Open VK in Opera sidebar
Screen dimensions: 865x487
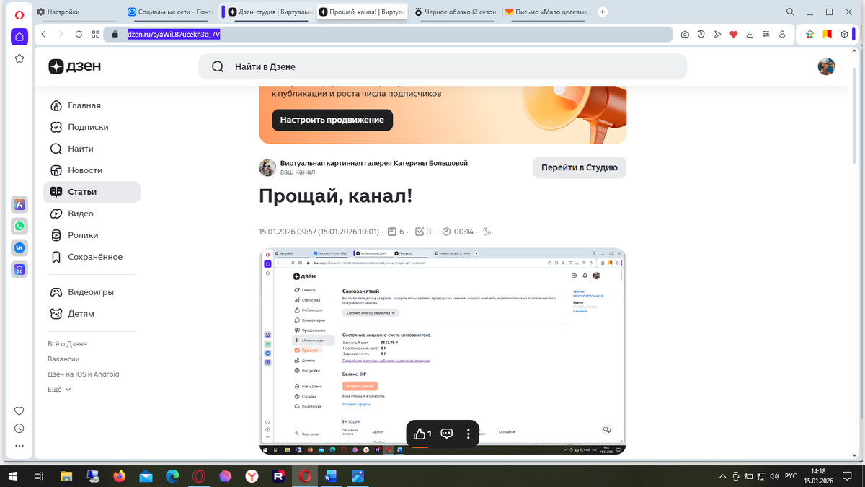(19, 247)
